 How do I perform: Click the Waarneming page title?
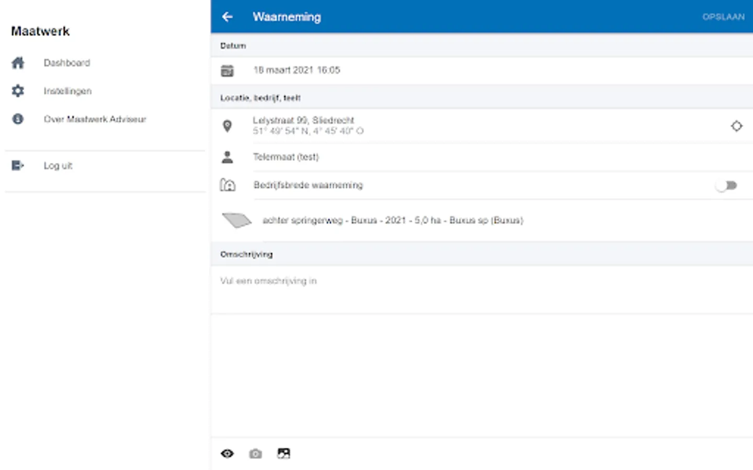[x=287, y=17]
